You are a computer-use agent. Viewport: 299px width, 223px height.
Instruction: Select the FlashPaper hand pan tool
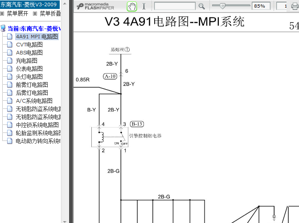(x=132, y=6)
